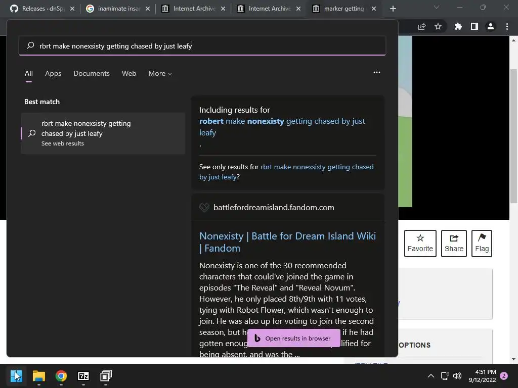Open the Chrome taskbar icon
The height and width of the screenshot is (388, 518).
[x=61, y=376]
